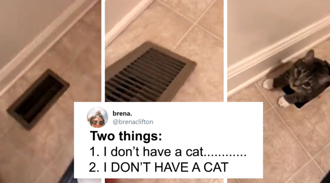Click the kitten's face
Screen dimensions: 330x183
pyautogui.click(x=303, y=79)
